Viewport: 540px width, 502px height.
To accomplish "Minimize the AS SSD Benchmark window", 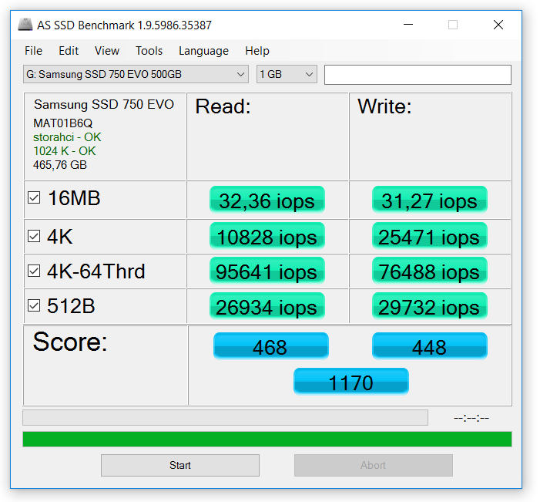I will click(408, 25).
